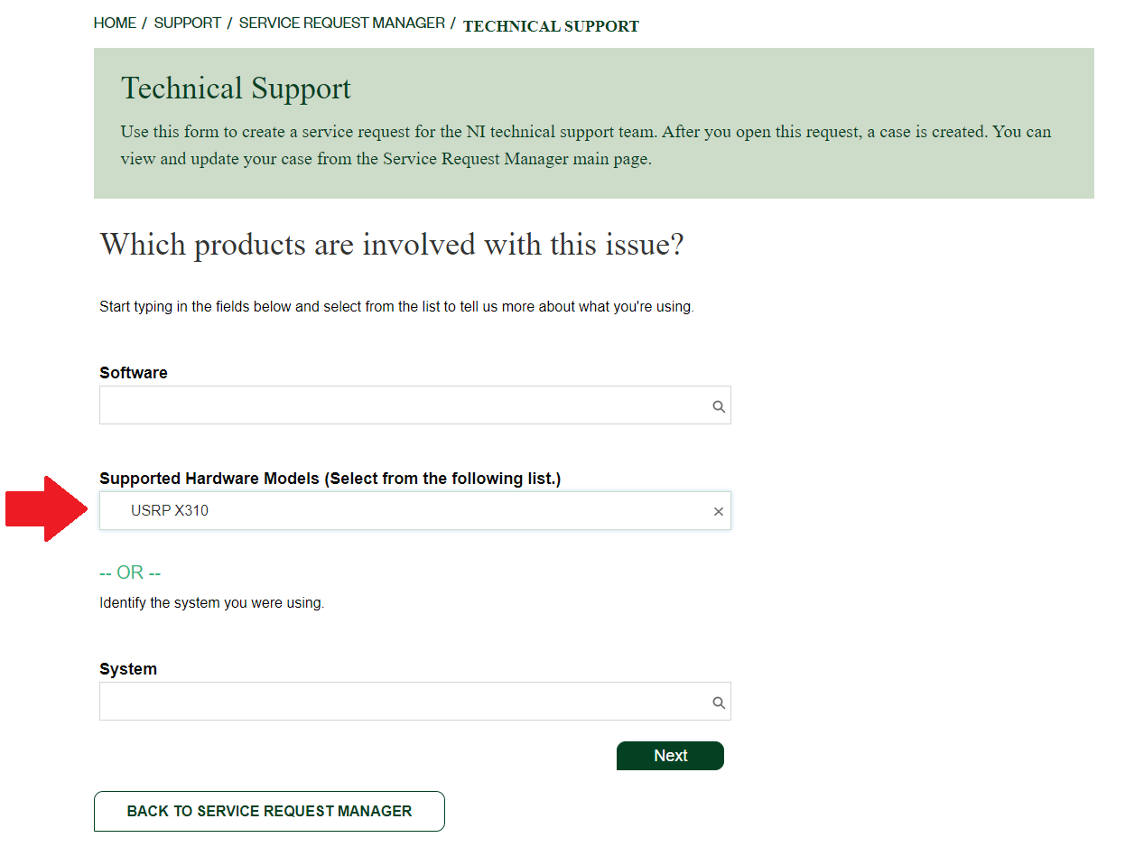Viewport: 1125px width, 847px height.
Task: Open SERVICE REQUEST MANAGER breadcrumb link
Action: [342, 23]
